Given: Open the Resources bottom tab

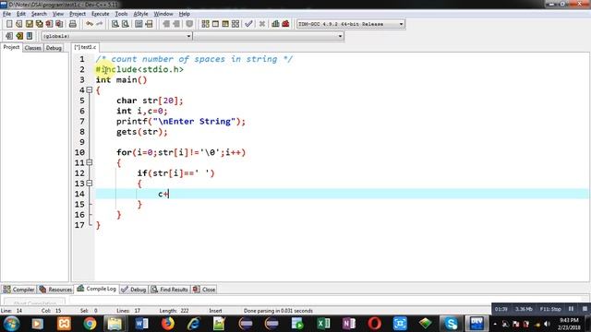Looking at the screenshot, I should click(x=55, y=290).
